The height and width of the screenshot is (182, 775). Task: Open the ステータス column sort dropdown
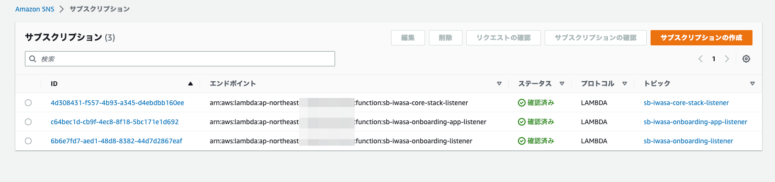[562, 84]
